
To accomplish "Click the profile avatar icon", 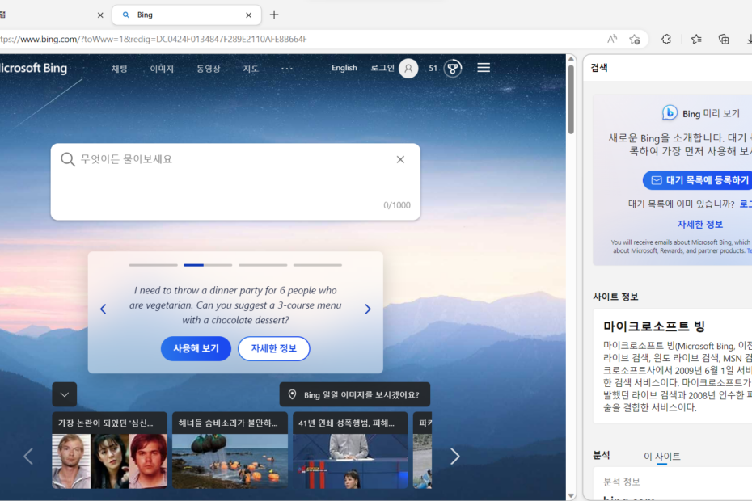I will point(408,69).
